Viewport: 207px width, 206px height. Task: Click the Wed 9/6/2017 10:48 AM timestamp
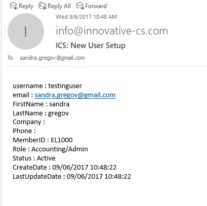87,17
